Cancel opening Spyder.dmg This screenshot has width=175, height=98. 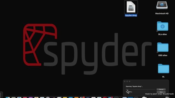coord(161,90)
